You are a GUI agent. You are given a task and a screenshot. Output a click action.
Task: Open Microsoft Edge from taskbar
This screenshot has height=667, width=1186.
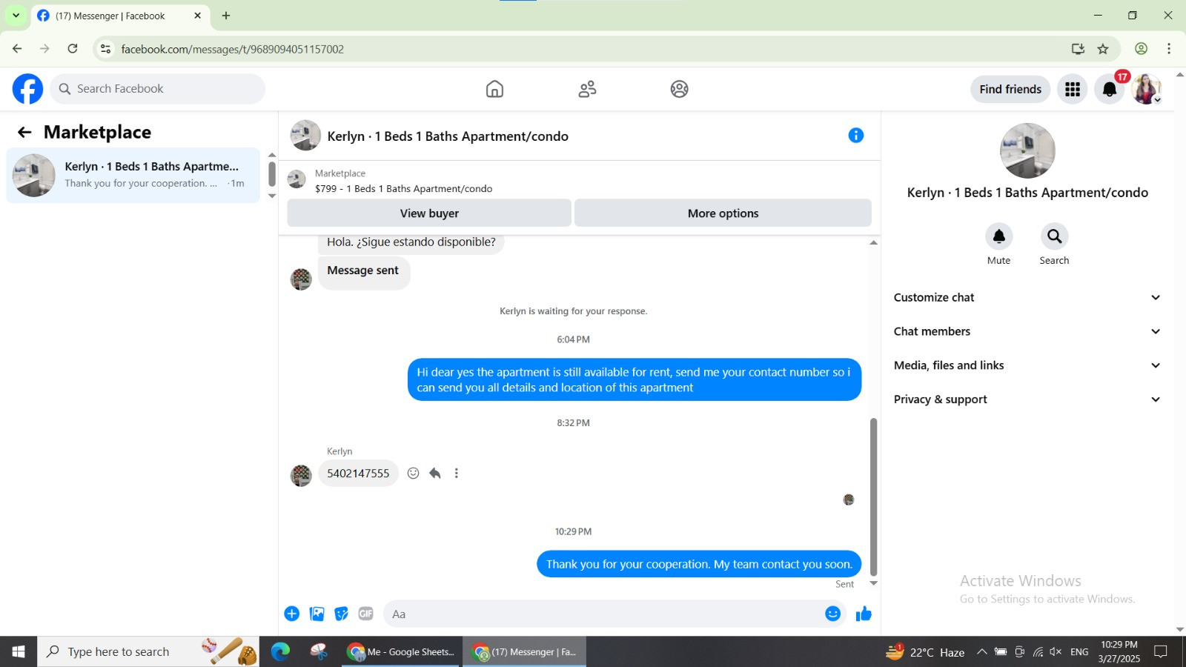point(280,652)
